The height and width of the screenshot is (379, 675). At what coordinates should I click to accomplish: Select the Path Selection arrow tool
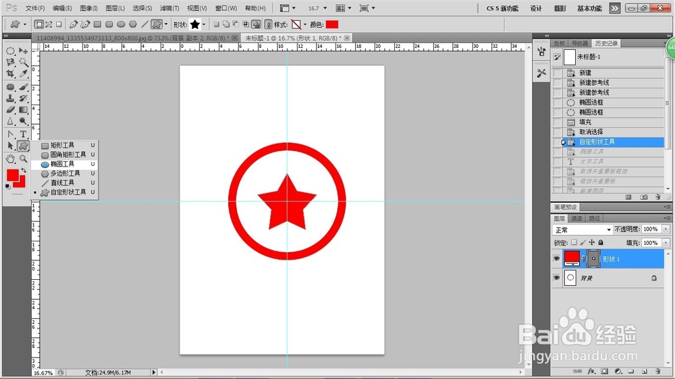tap(10, 146)
